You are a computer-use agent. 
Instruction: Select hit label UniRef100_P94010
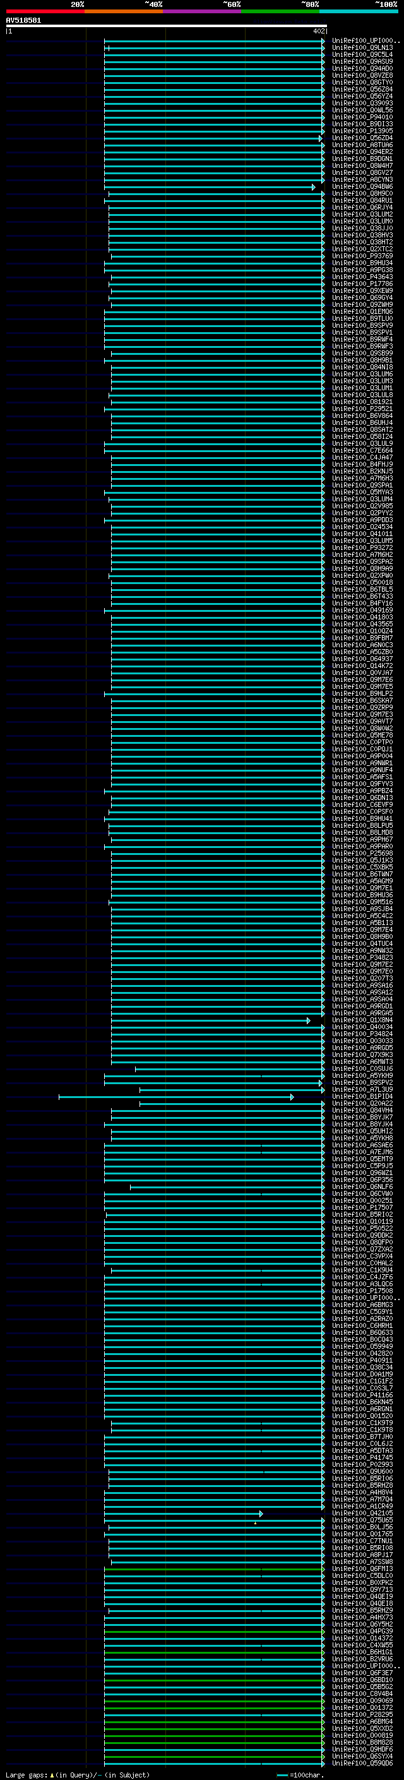(x=362, y=117)
